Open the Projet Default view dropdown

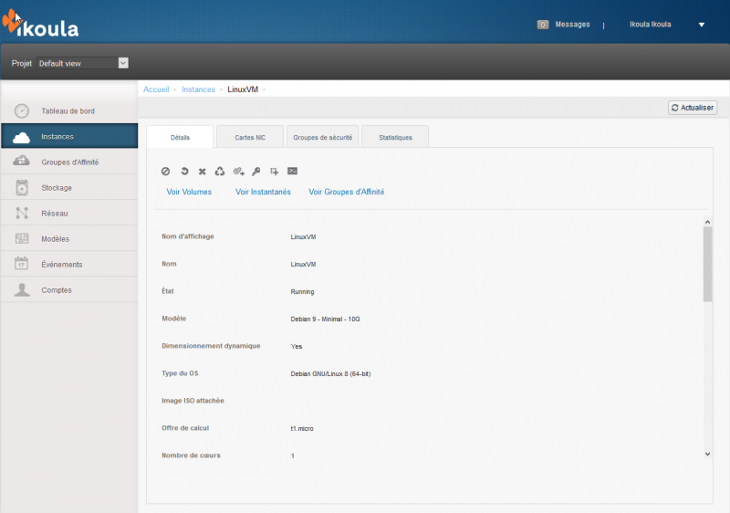pyautogui.click(x=82, y=63)
